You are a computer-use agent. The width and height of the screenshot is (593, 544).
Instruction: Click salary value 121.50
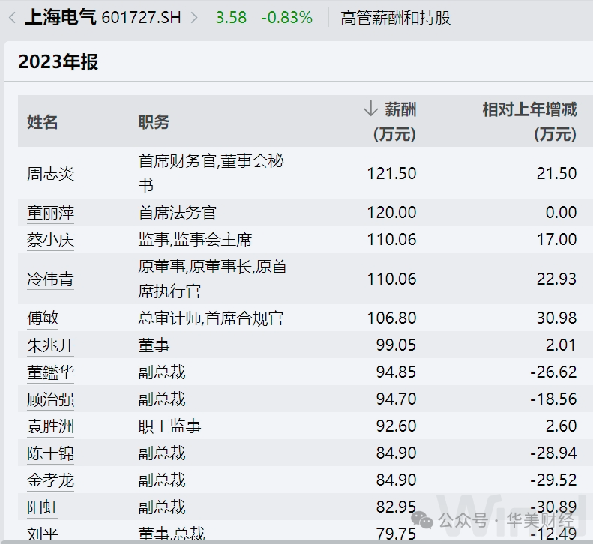391,174
